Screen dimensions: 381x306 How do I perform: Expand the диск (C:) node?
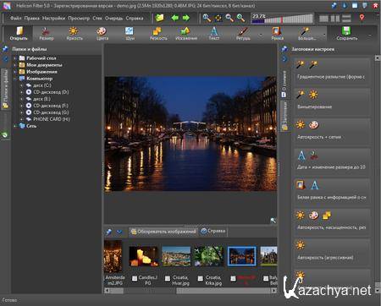[22, 85]
